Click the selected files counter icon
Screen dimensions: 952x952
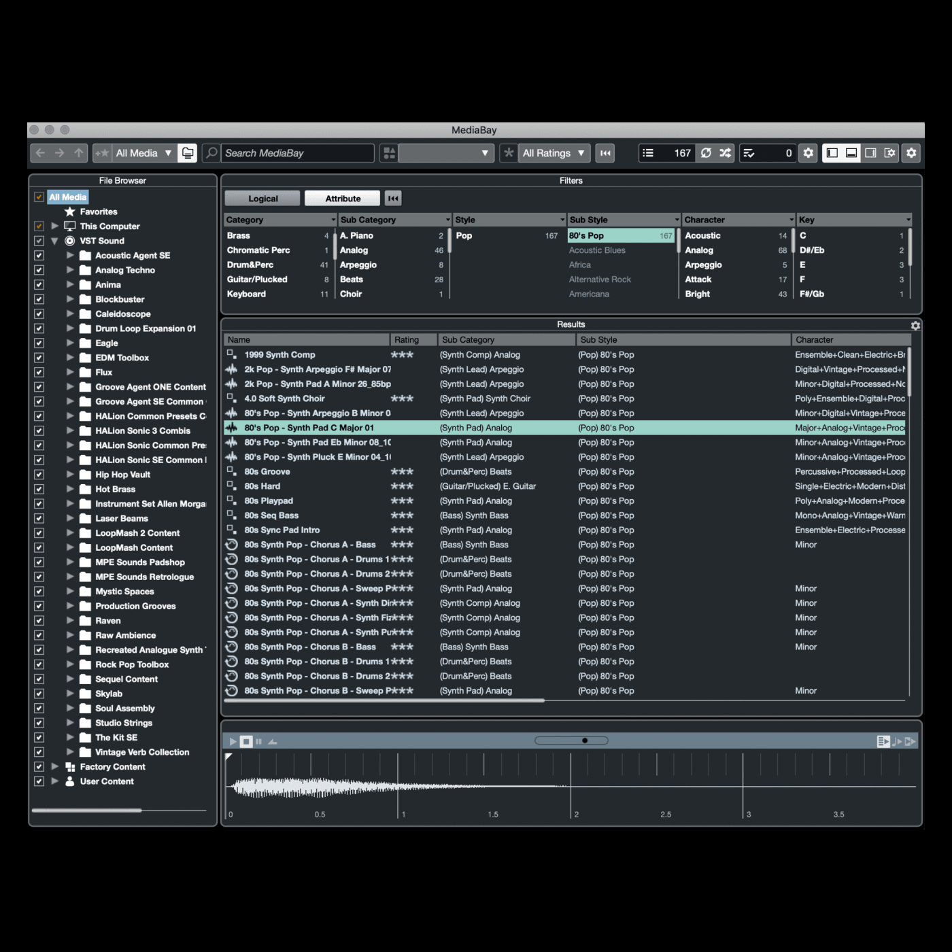(x=749, y=153)
